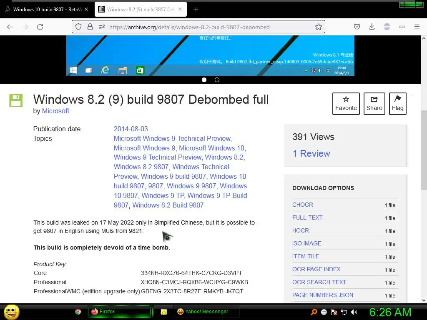Open the OCR SEARCH TEXT download
The image size is (427, 320).
(319, 282)
